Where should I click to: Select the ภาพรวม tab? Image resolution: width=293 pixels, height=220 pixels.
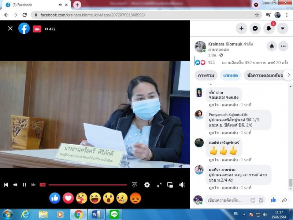click(x=206, y=75)
